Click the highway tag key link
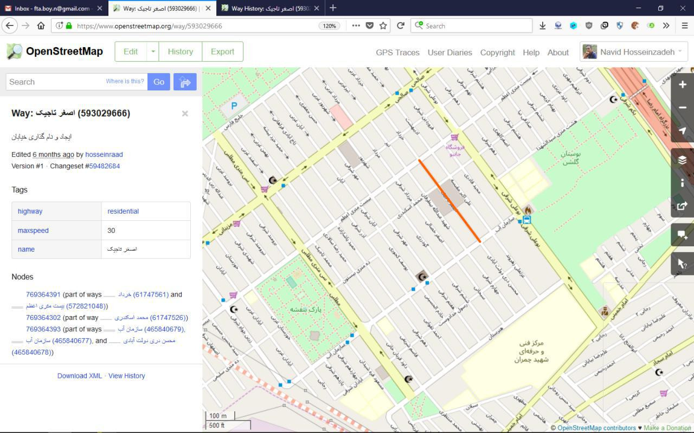Viewport: 694px width, 433px height. click(x=30, y=211)
